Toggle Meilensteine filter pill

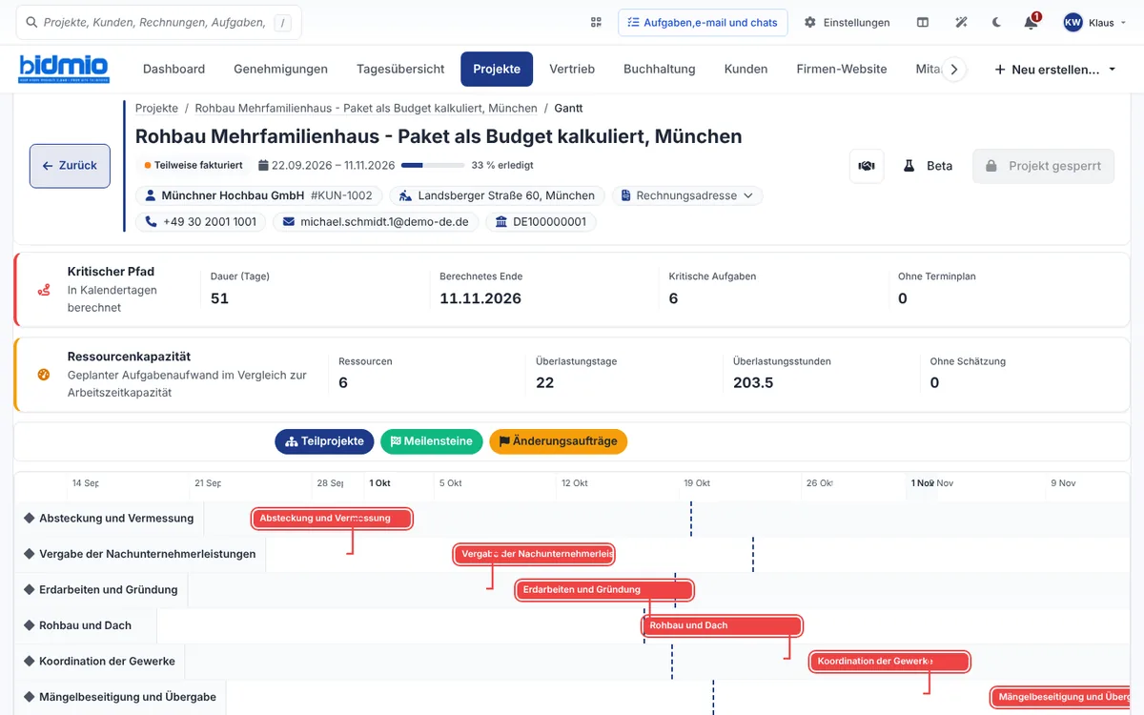pos(431,441)
